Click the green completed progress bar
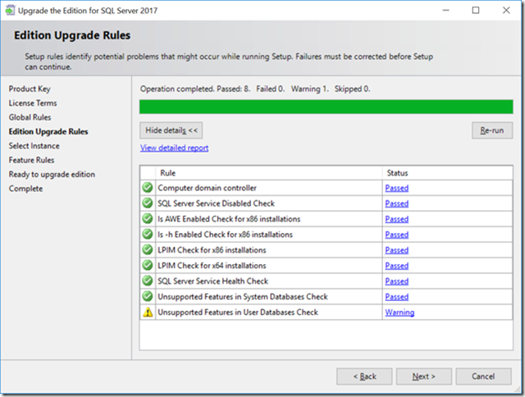The width and height of the screenshot is (525, 397). tap(326, 107)
